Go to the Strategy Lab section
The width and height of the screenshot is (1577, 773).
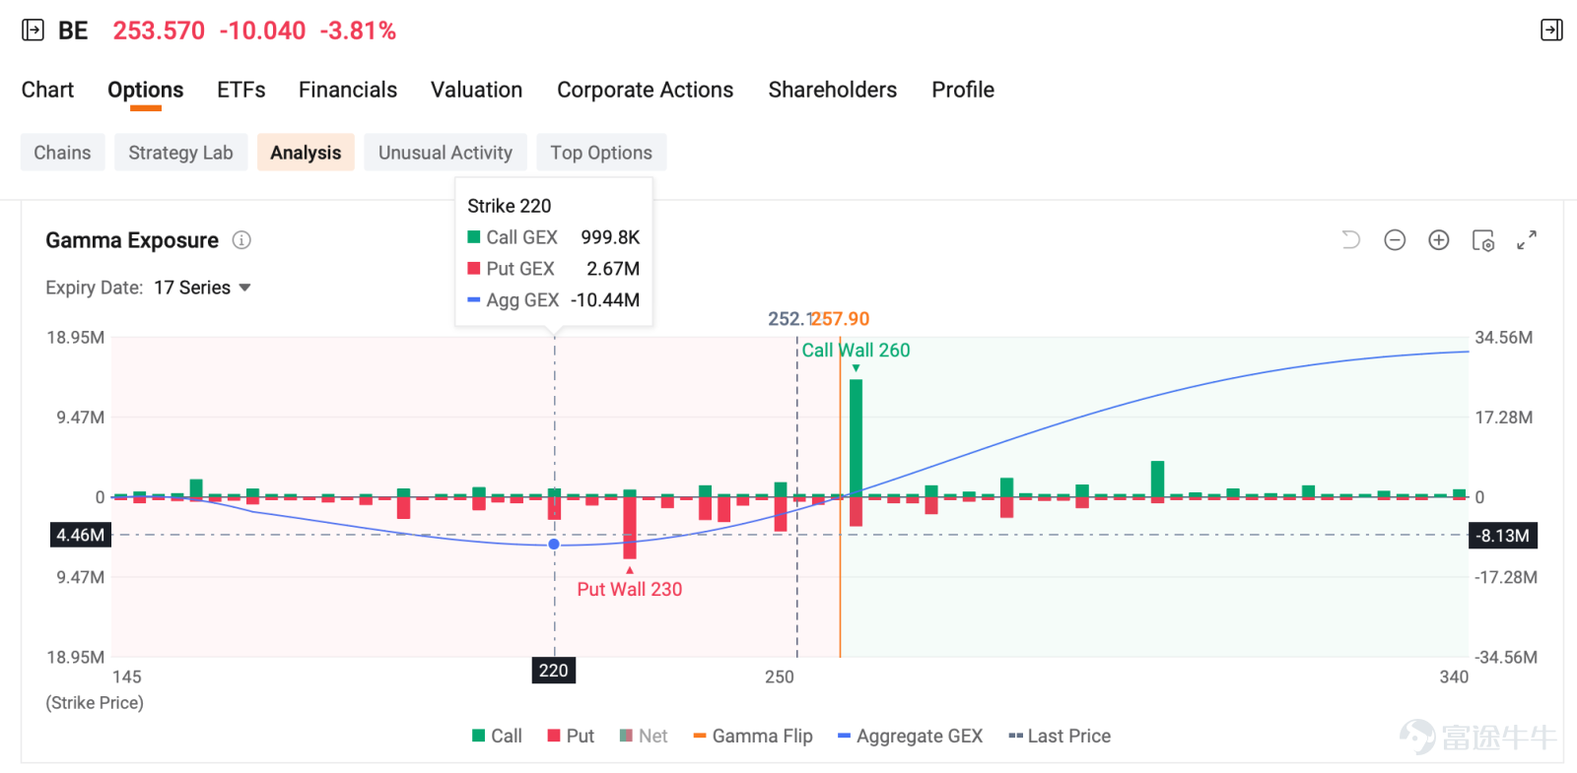point(181,153)
